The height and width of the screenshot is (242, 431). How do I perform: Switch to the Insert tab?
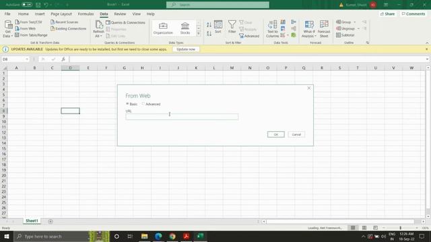tap(40, 13)
